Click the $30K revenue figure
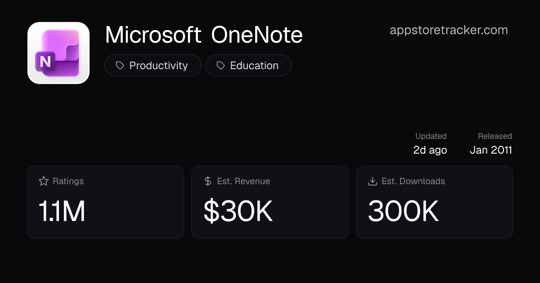Screen dimensions: 540x283 (238, 211)
